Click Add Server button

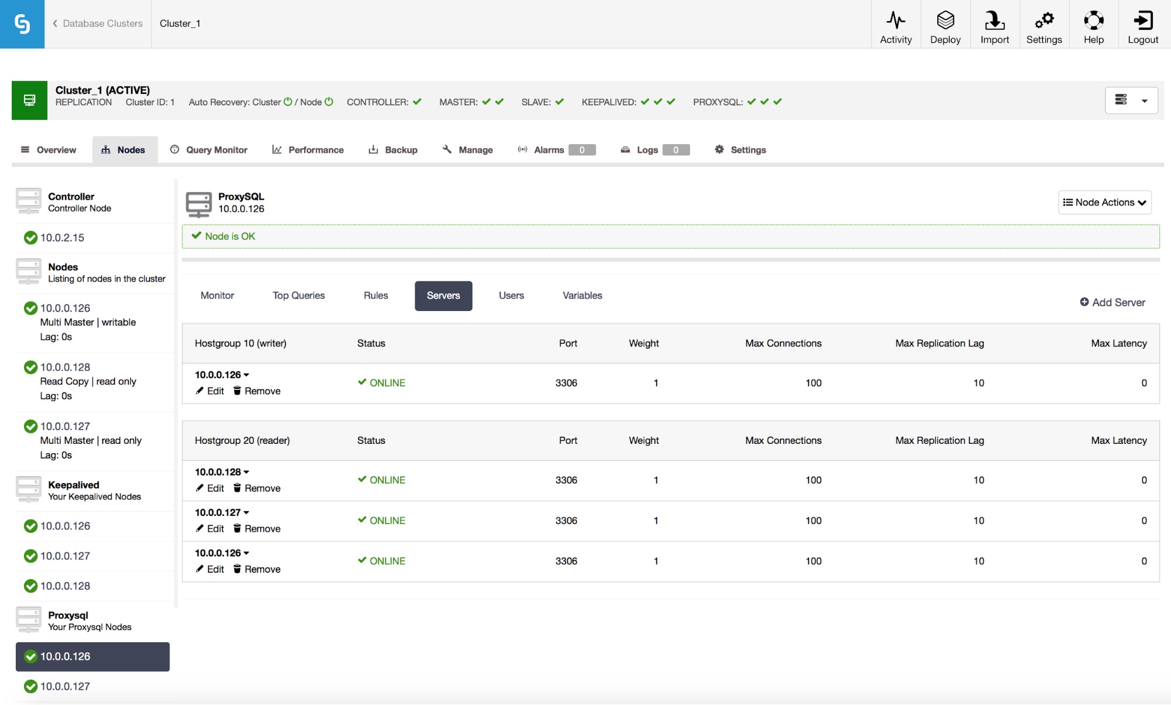[x=1112, y=302]
